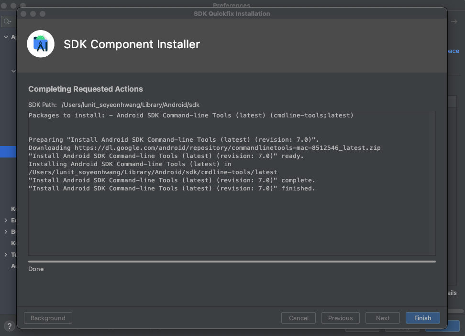Collapse the second Preferences tree chevron
The image size is (465, 336).
click(13, 71)
